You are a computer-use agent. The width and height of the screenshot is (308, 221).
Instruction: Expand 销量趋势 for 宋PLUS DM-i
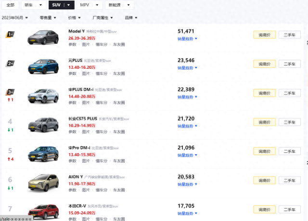[187, 97]
